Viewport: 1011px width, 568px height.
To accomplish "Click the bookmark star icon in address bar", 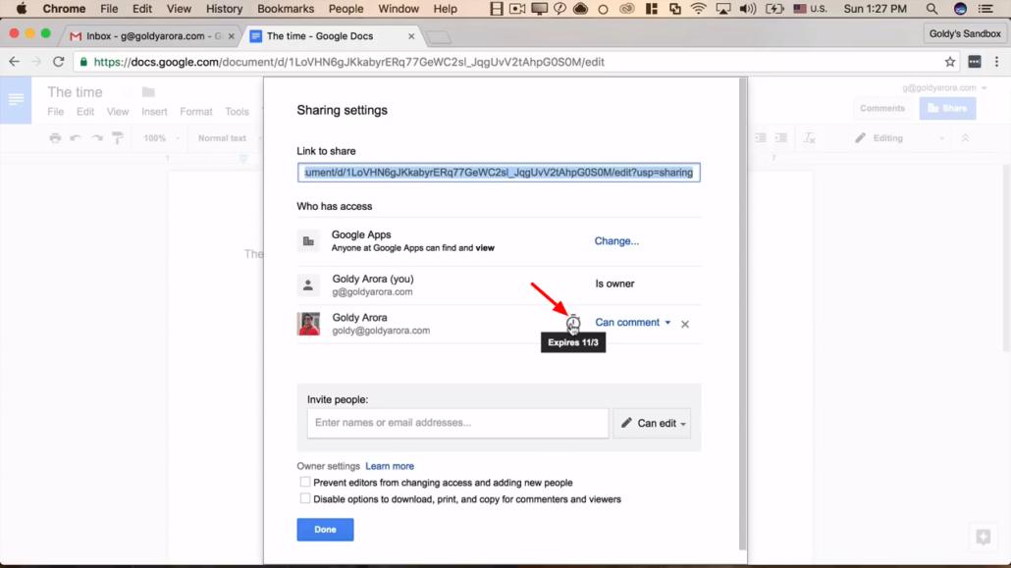I will point(950,62).
